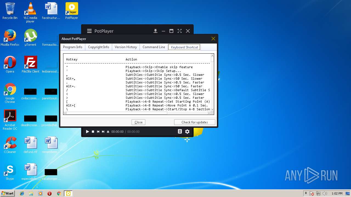Click the vertical scrollbar up arrow

(x=212, y=55)
